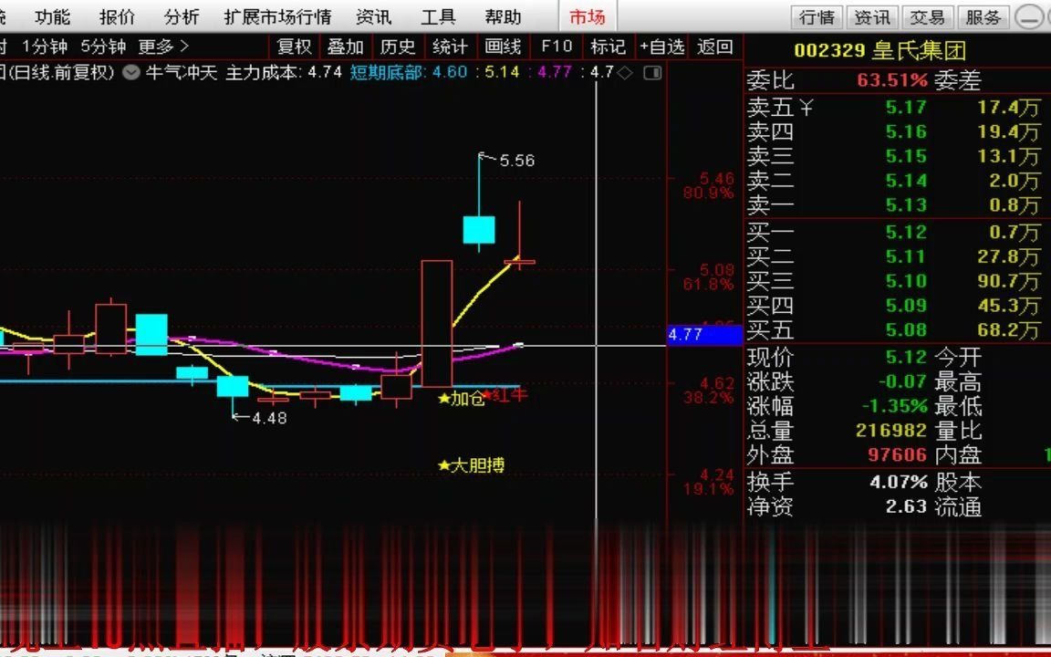Open the 交易 trading panel
Image resolution: width=1051 pixels, height=657 pixels.
click(x=927, y=16)
